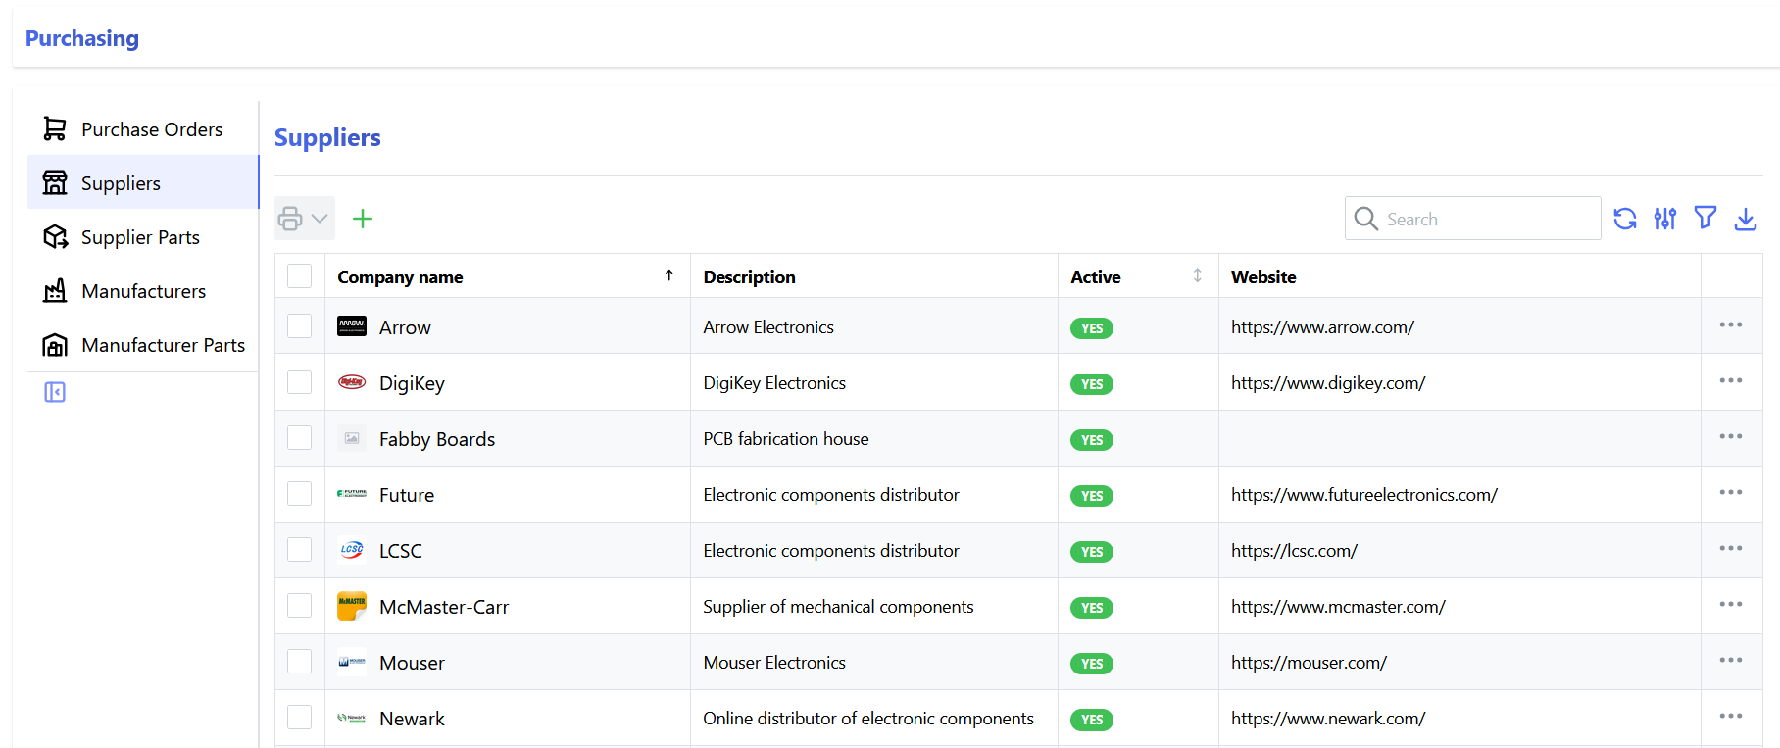Open the print actions dropdown
Viewport: 1780px width, 748px height.
(304, 219)
